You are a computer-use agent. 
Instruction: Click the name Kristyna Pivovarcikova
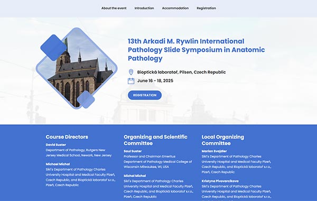pyautogui.click(x=220, y=181)
